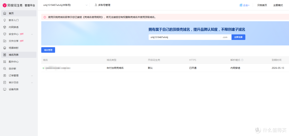The image size is (289, 136).
Task: Click the 场景映射 icon in sidebar
Action: tap(5, 48)
